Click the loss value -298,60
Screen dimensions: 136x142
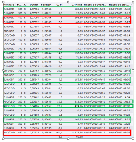pyautogui.click(x=78, y=18)
